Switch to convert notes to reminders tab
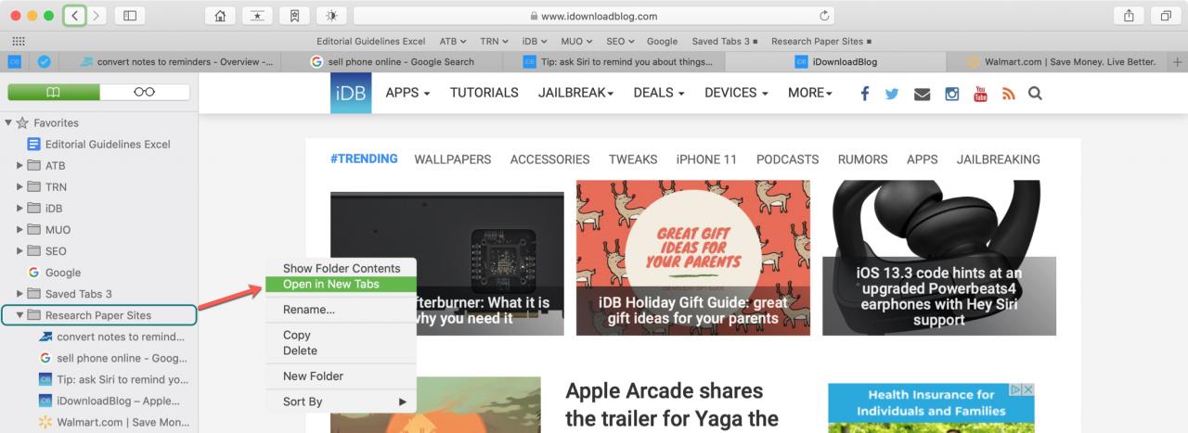Viewport: 1188px width, 433px height. point(176,62)
